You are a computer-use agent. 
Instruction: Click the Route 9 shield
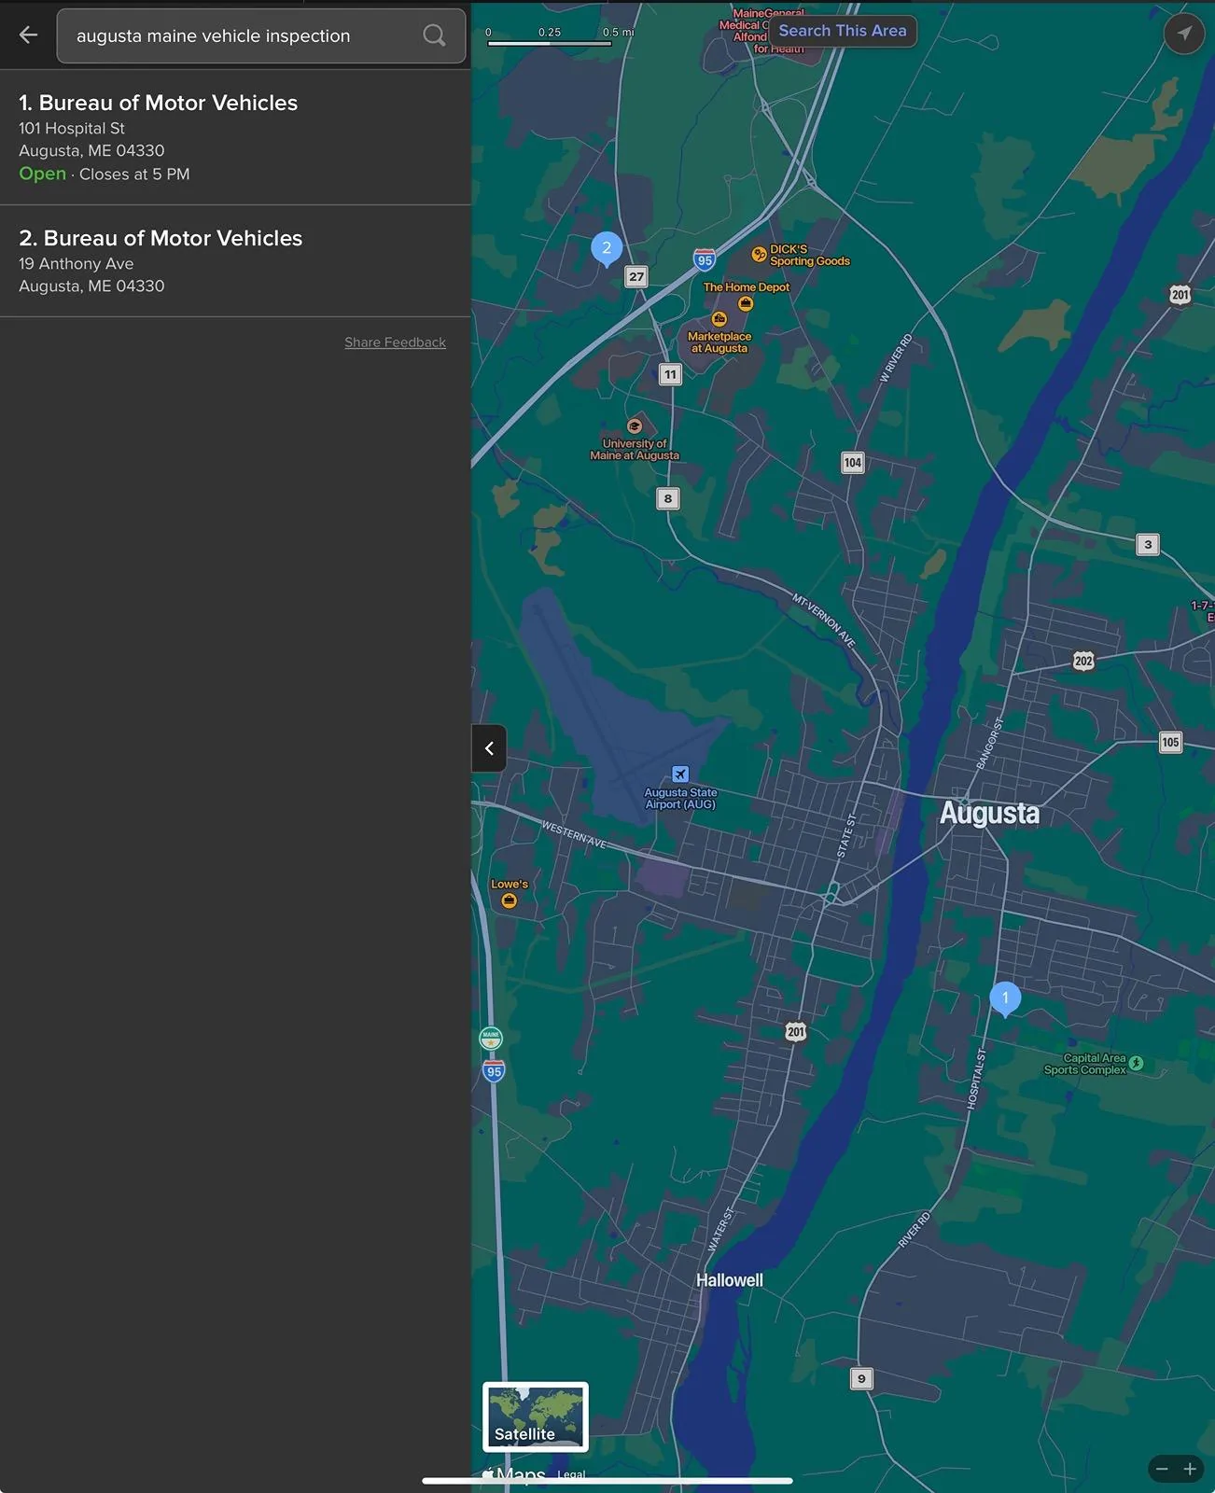[x=861, y=1378]
